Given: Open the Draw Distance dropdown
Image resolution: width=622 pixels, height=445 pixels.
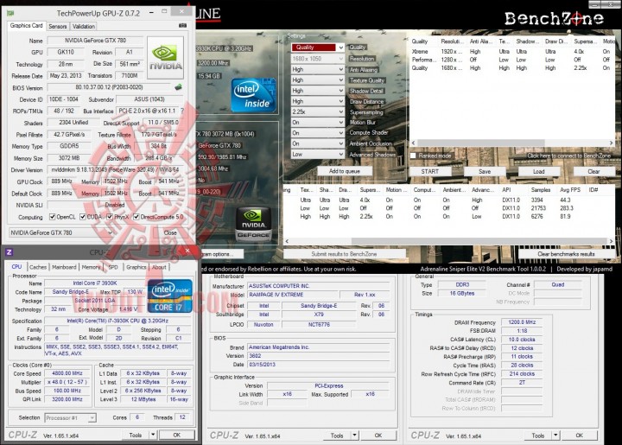Looking at the screenshot, I should point(318,102).
